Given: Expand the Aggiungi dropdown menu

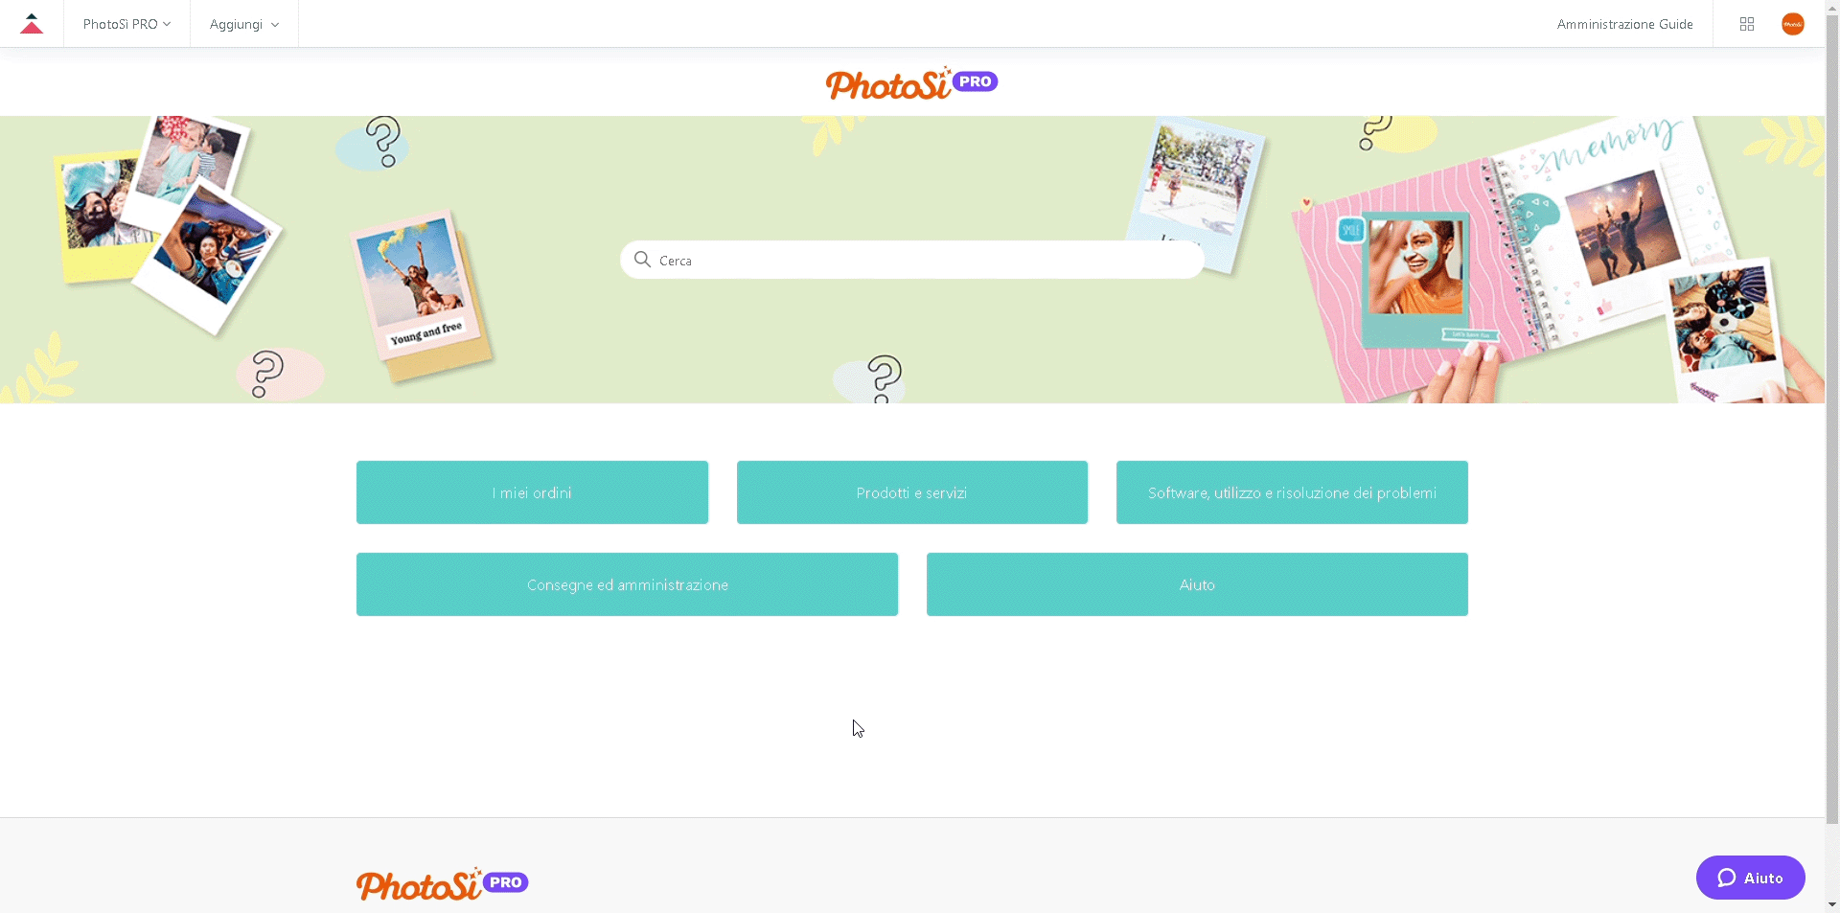Looking at the screenshot, I should [243, 24].
